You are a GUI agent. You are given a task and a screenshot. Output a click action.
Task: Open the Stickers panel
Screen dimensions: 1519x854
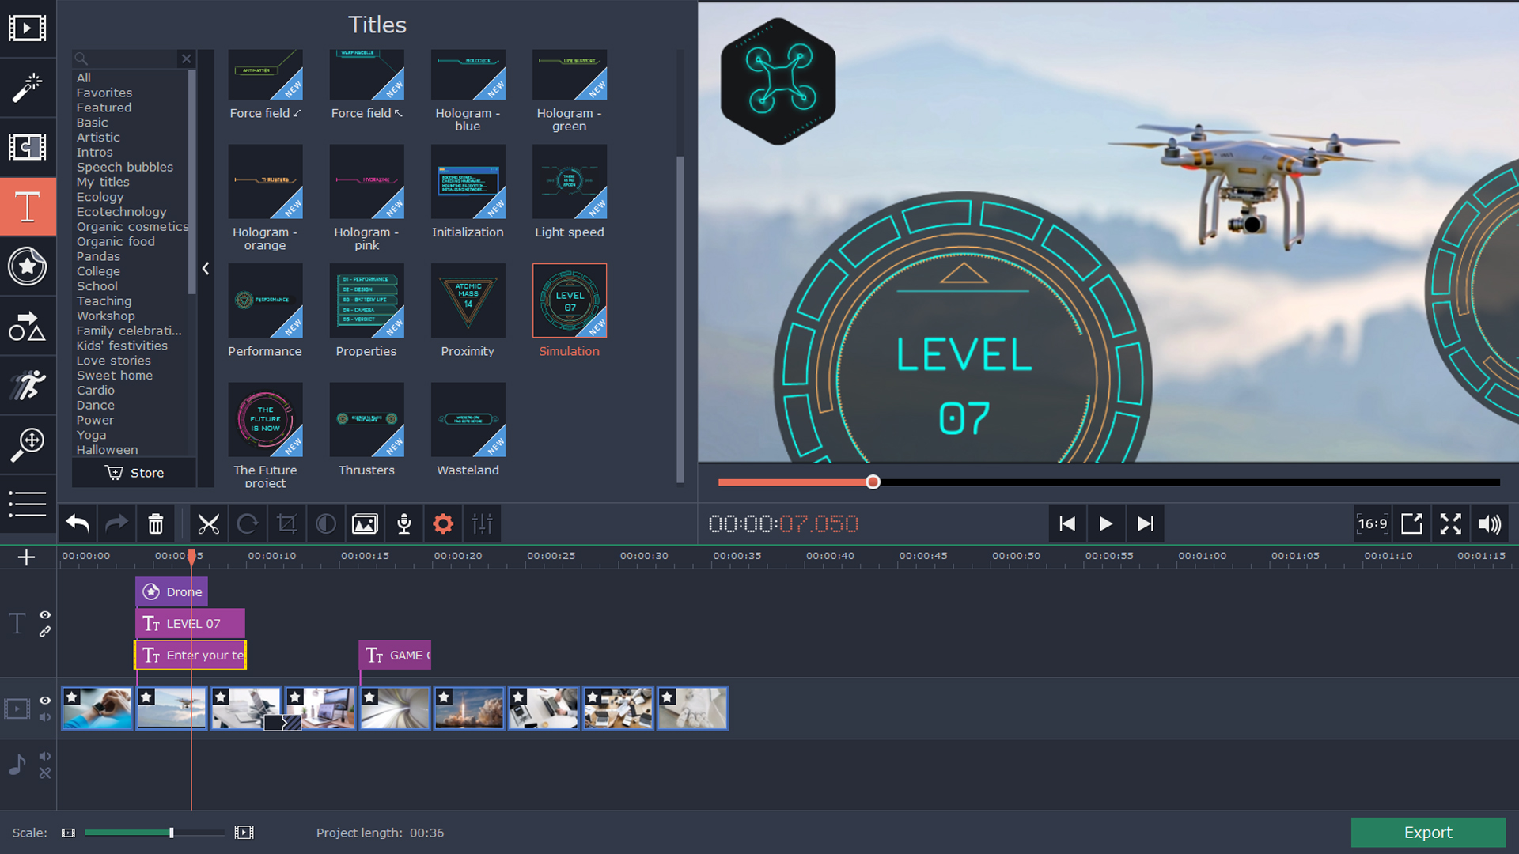pos(28,266)
